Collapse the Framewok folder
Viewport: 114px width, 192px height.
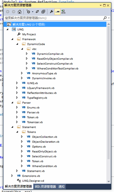[12, 39]
